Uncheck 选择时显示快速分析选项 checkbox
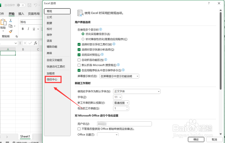Viewport: 225px width, 143px height. [79, 50]
